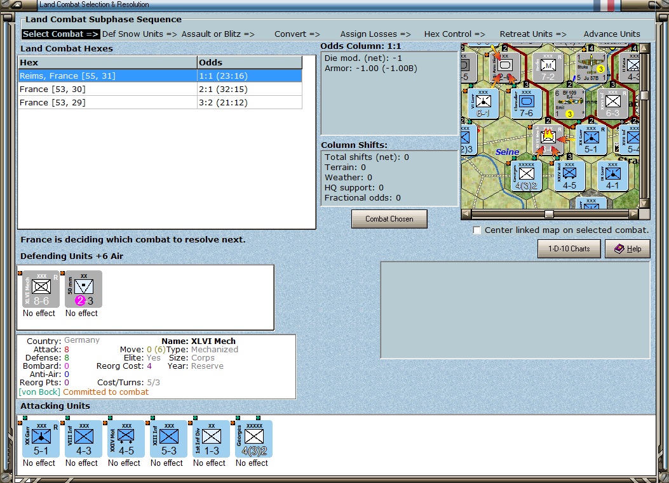Select the 50 mm anti-tank defending unit counter
The image size is (669, 483).
pyautogui.click(x=84, y=289)
